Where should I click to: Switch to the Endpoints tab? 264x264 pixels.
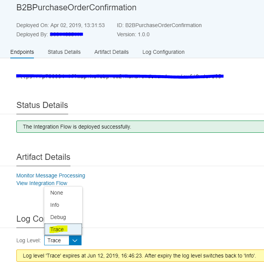(x=22, y=52)
